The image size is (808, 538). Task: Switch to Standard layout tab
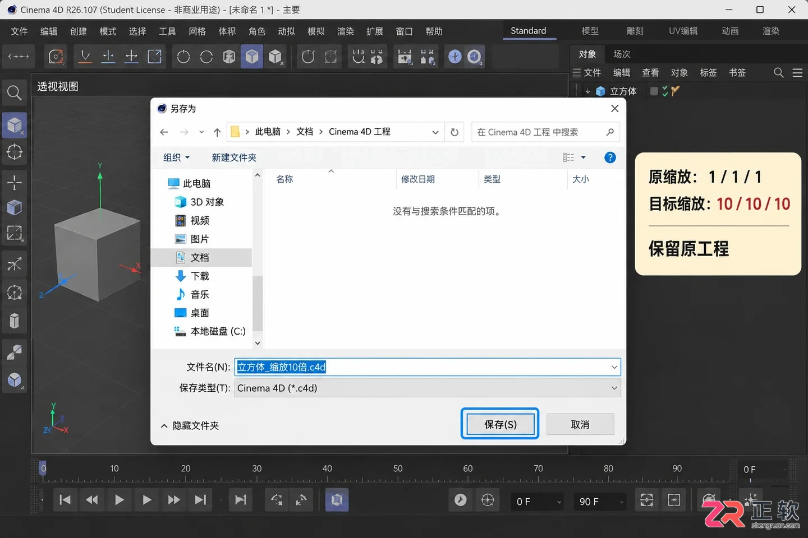click(x=528, y=31)
